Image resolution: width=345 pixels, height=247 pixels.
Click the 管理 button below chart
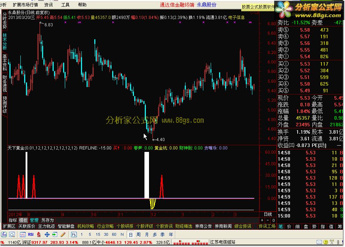(x=34, y=220)
